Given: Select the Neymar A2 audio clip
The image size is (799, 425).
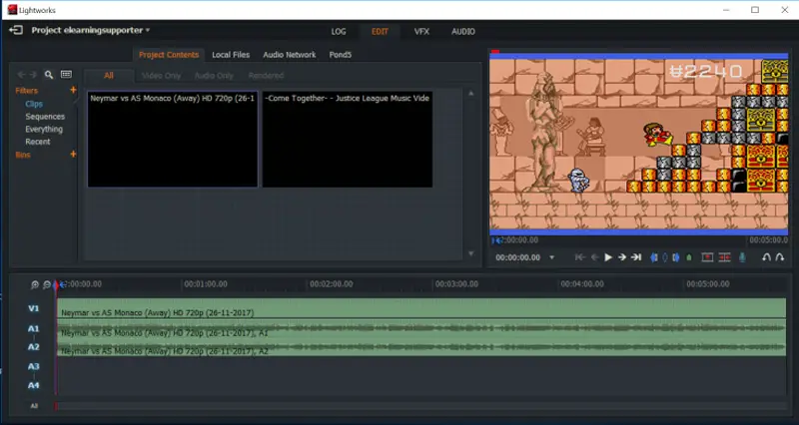Looking at the screenshot, I should point(420,347).
